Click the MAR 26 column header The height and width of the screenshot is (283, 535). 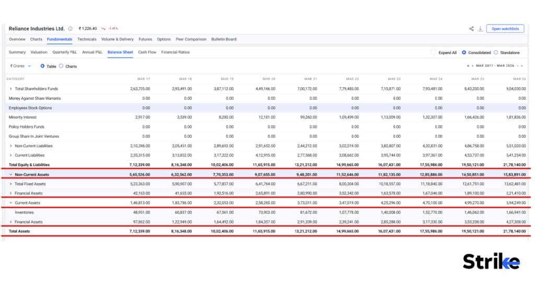point(520,79)
